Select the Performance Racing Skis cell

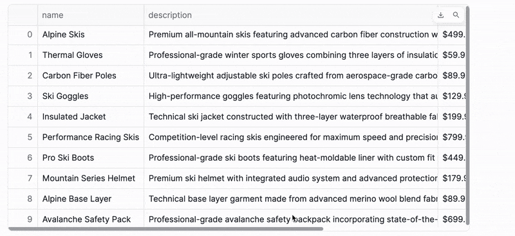pos(91,137)
